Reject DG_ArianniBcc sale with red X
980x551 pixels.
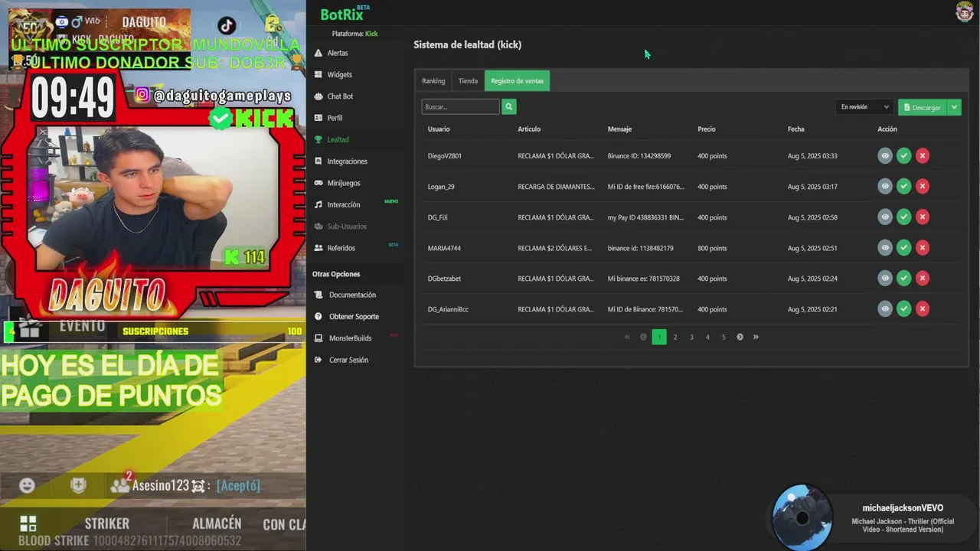[923, 309]
